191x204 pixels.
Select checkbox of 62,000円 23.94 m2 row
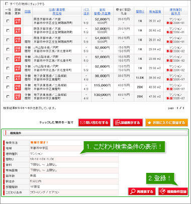coord(8,49)
